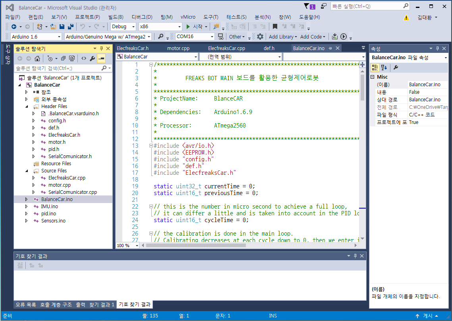Viewport: 452px width, 321px height.
Task: Open the serial monitor icon next to COM16
Action: [220, 37]
